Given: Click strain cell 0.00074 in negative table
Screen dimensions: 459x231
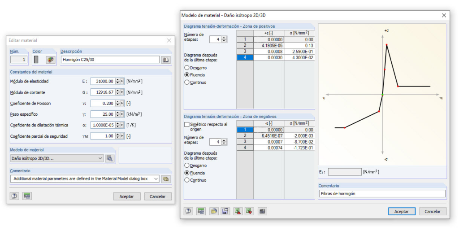Looking at the screenshot, I should click(269, 148).
